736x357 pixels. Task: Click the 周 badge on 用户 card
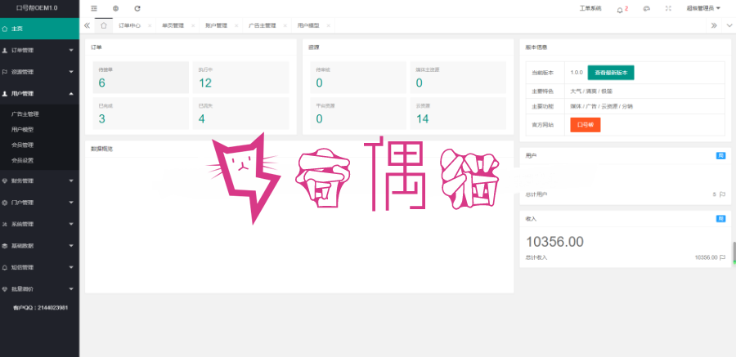[720, 156]
